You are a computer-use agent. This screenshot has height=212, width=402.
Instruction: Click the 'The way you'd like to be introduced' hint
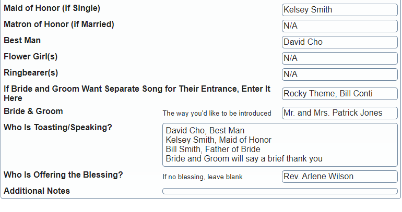[217, 113]
